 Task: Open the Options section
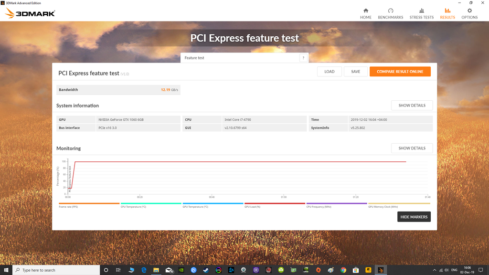(x=469, y=14)
